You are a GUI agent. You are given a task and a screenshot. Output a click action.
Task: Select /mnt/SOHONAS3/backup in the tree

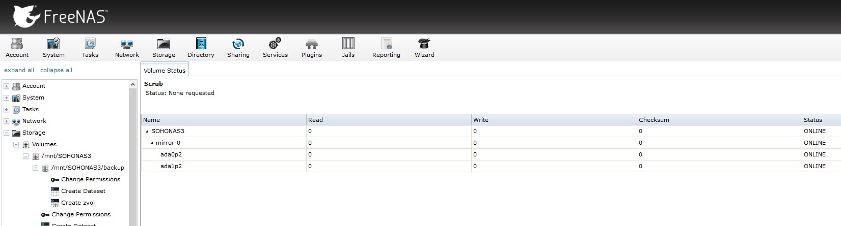[x=88, y=168]
